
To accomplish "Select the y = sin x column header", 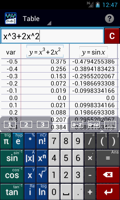I will click(93, 52).
